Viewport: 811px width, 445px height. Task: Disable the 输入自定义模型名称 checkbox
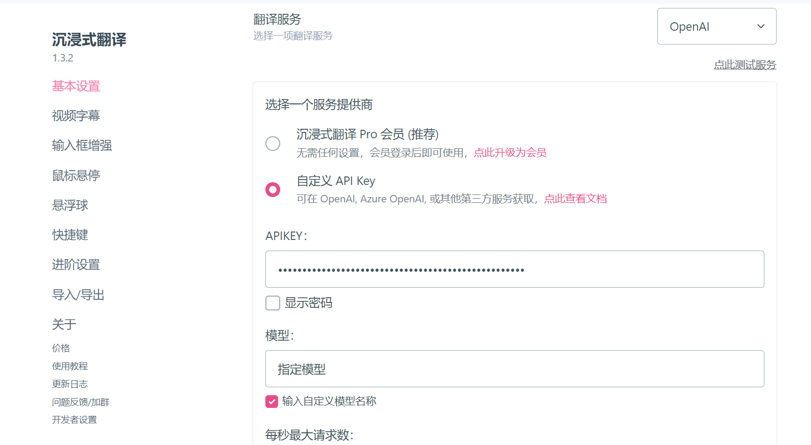[272, 402]
